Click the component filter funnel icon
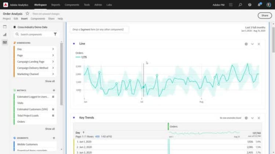The height and width of the screenshot is (154, 275). pos(55,34)
